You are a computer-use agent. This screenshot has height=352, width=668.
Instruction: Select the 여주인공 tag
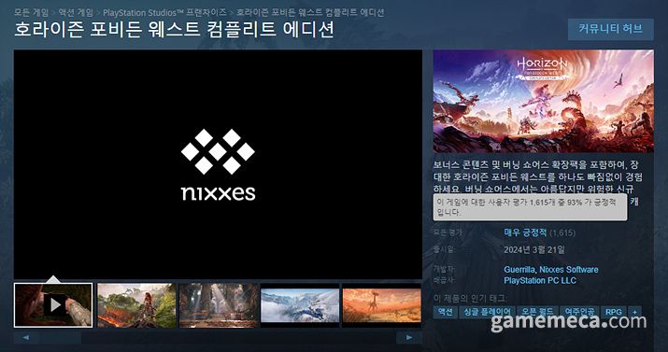point(579,312)
